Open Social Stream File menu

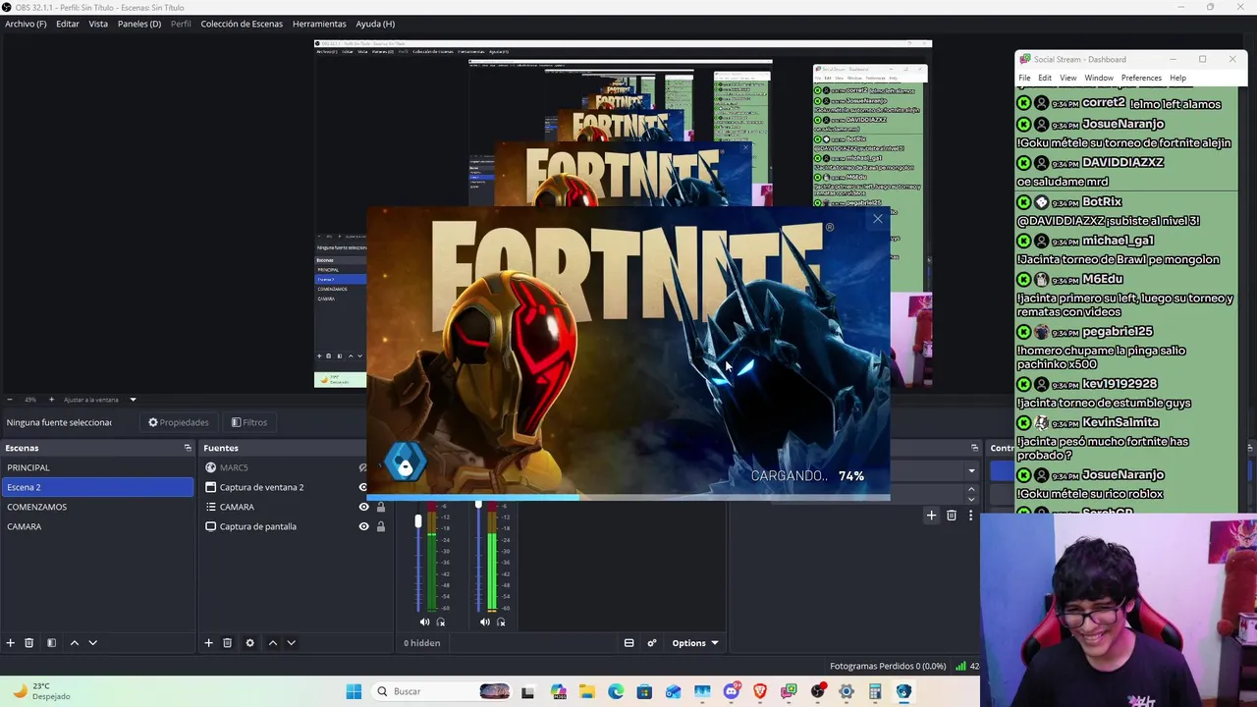coord(1024,78)
